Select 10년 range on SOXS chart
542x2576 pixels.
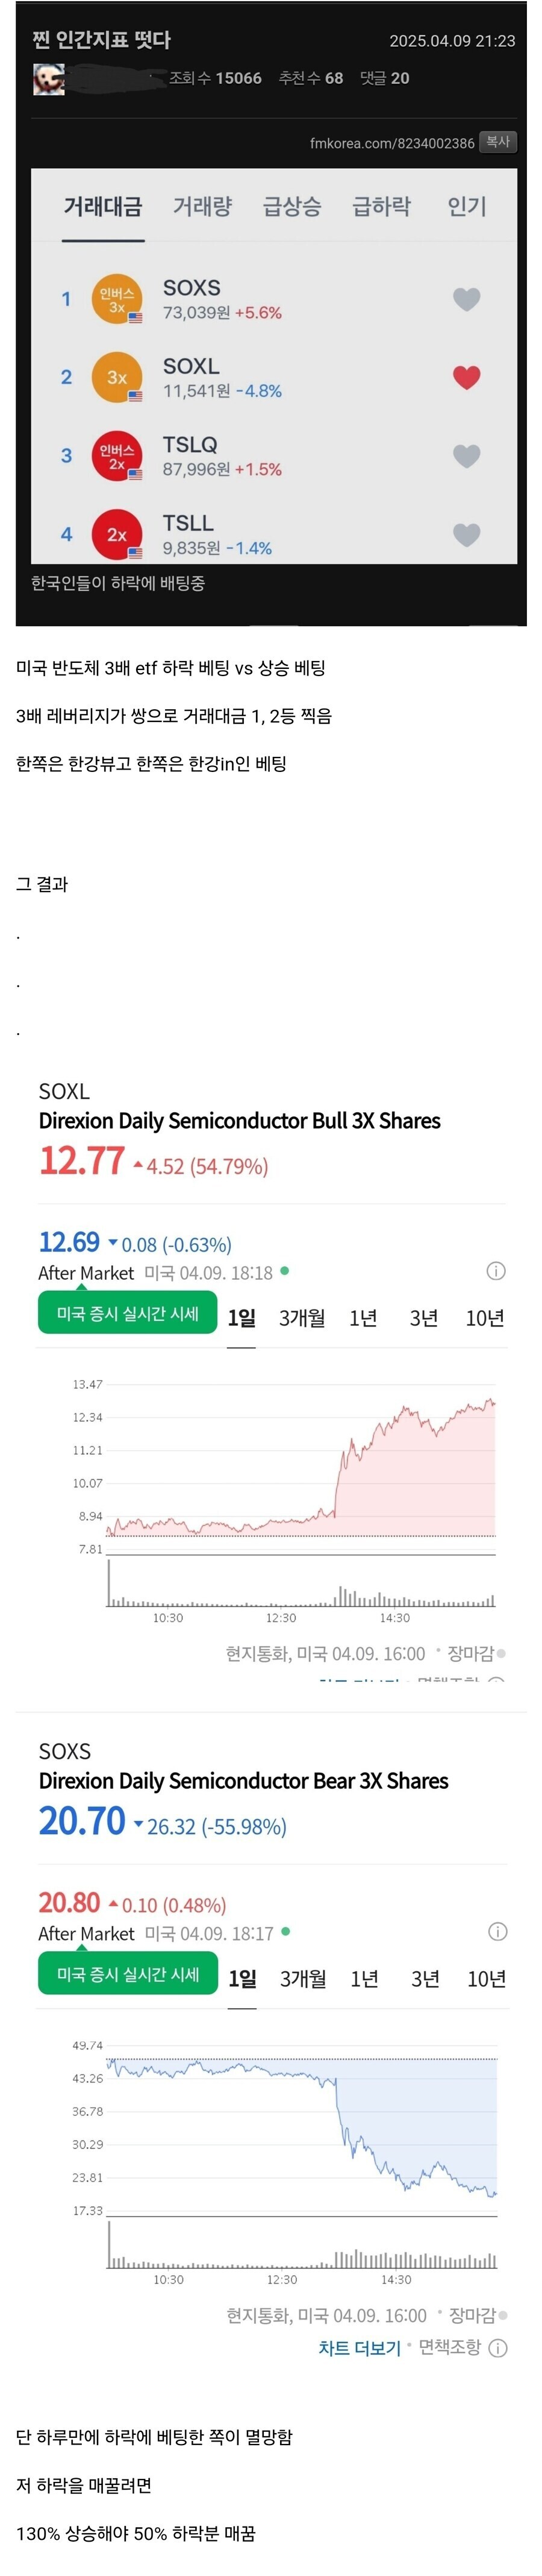click(487, 1979)
